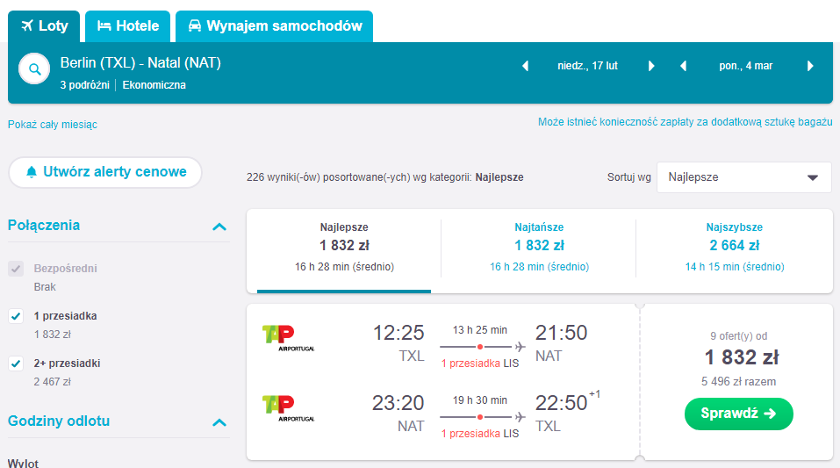
Task: Click the TAP Air Portugal outbound logo
Action: tap(288, 338)
